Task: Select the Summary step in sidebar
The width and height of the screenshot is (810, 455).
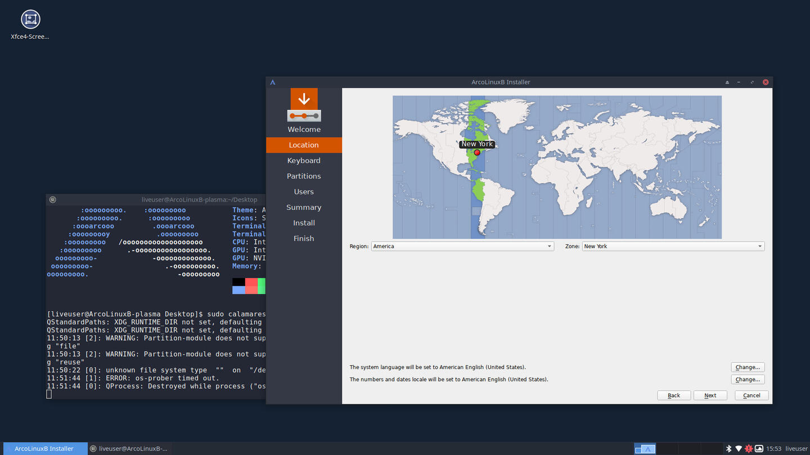Action: (x=304, y=207)
